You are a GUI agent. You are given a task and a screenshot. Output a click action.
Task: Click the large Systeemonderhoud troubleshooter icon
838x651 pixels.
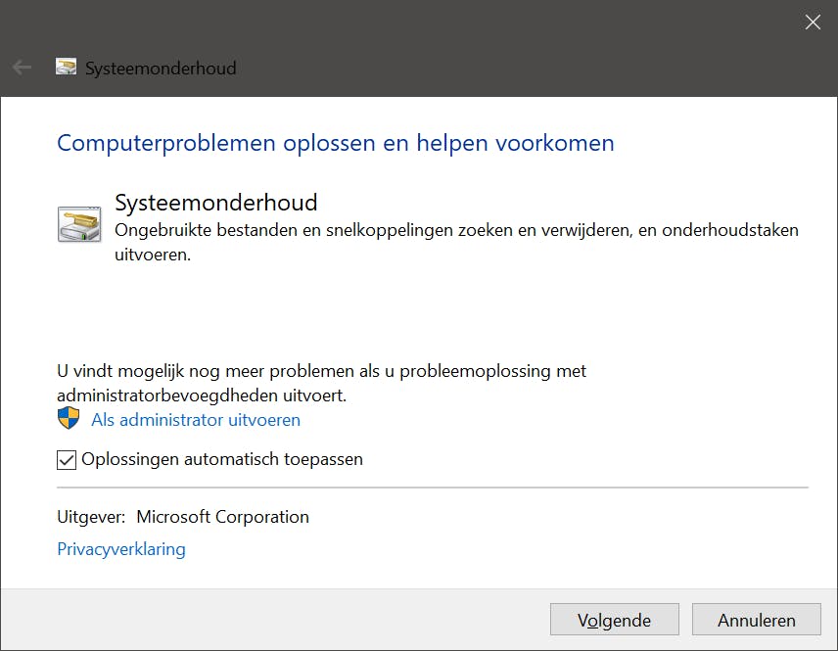79,223
